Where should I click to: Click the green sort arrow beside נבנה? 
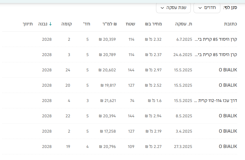pos(50,24)
